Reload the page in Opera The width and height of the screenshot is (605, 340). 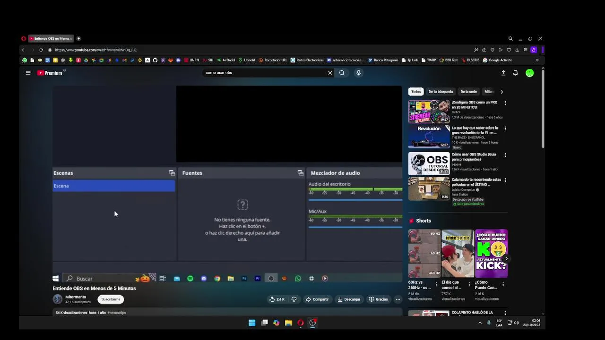point(41,50)
